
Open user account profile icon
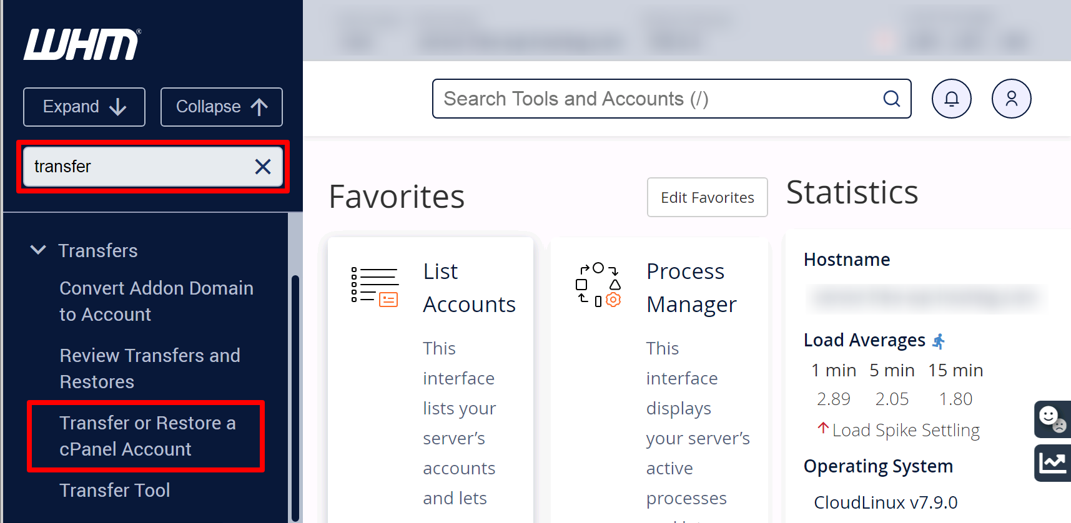(x=1012, y=99)
